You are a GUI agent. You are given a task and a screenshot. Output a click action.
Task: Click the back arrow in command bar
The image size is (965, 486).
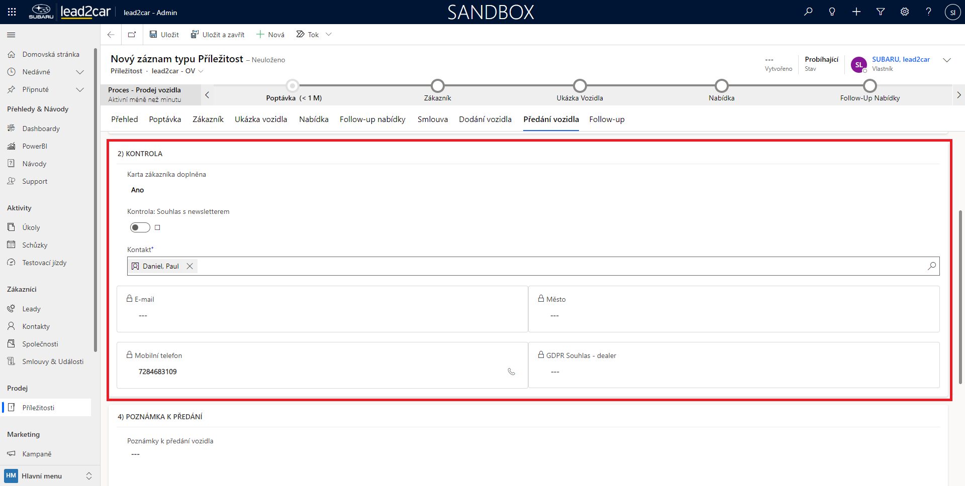coord(111,35)
